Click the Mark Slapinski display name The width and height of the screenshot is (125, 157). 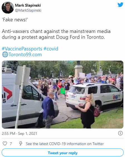tap(28, 5)
